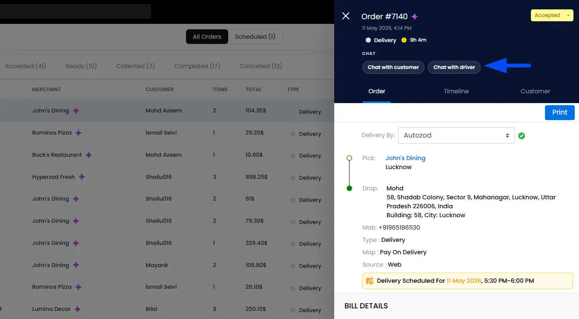579x319 pixels.
Task: Click the sparkle icon next to Lumina Decor
Action: 77,309
